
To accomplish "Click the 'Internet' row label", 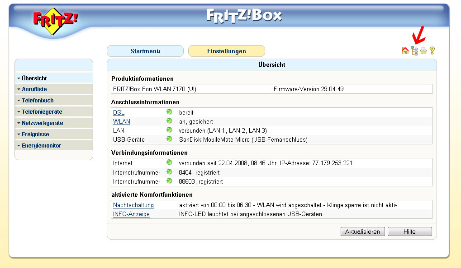I will (123, 163).
